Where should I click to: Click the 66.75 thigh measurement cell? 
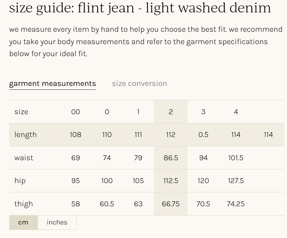(171, 204)
